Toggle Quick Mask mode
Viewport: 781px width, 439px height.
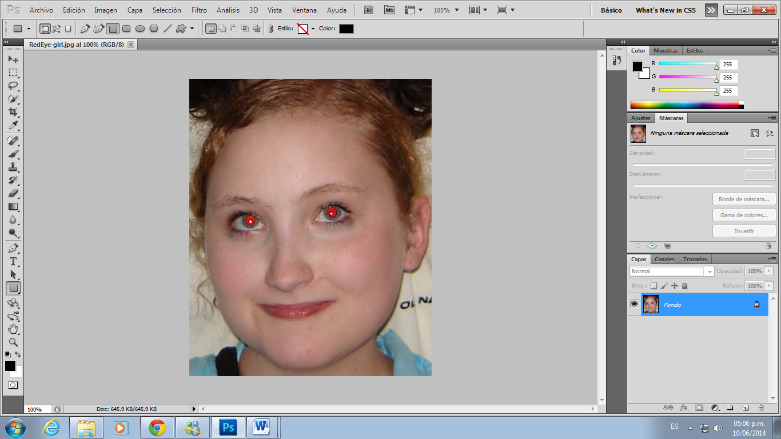pos(13,385)
